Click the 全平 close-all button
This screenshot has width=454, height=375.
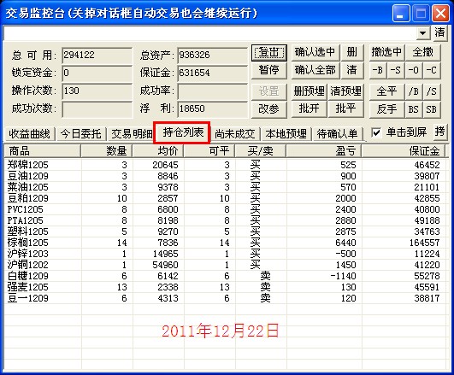click(x=386, y=91)
